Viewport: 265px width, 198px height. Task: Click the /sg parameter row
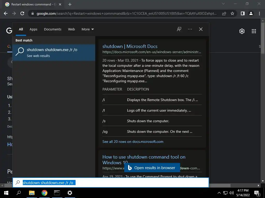click(152, 131)
